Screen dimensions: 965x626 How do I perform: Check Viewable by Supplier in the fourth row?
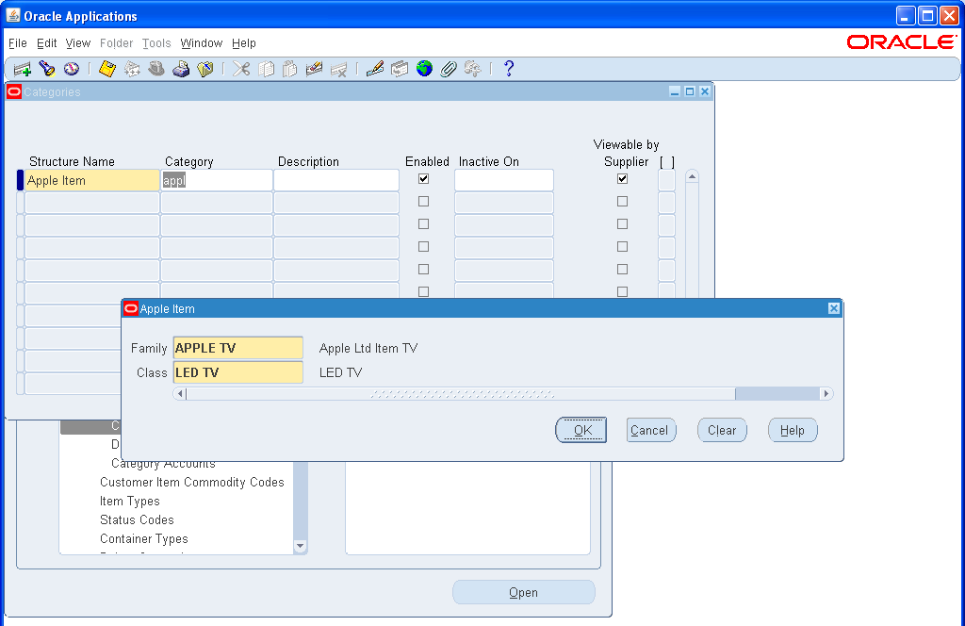click(622, 247)
